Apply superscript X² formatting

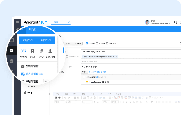point(137,102)
